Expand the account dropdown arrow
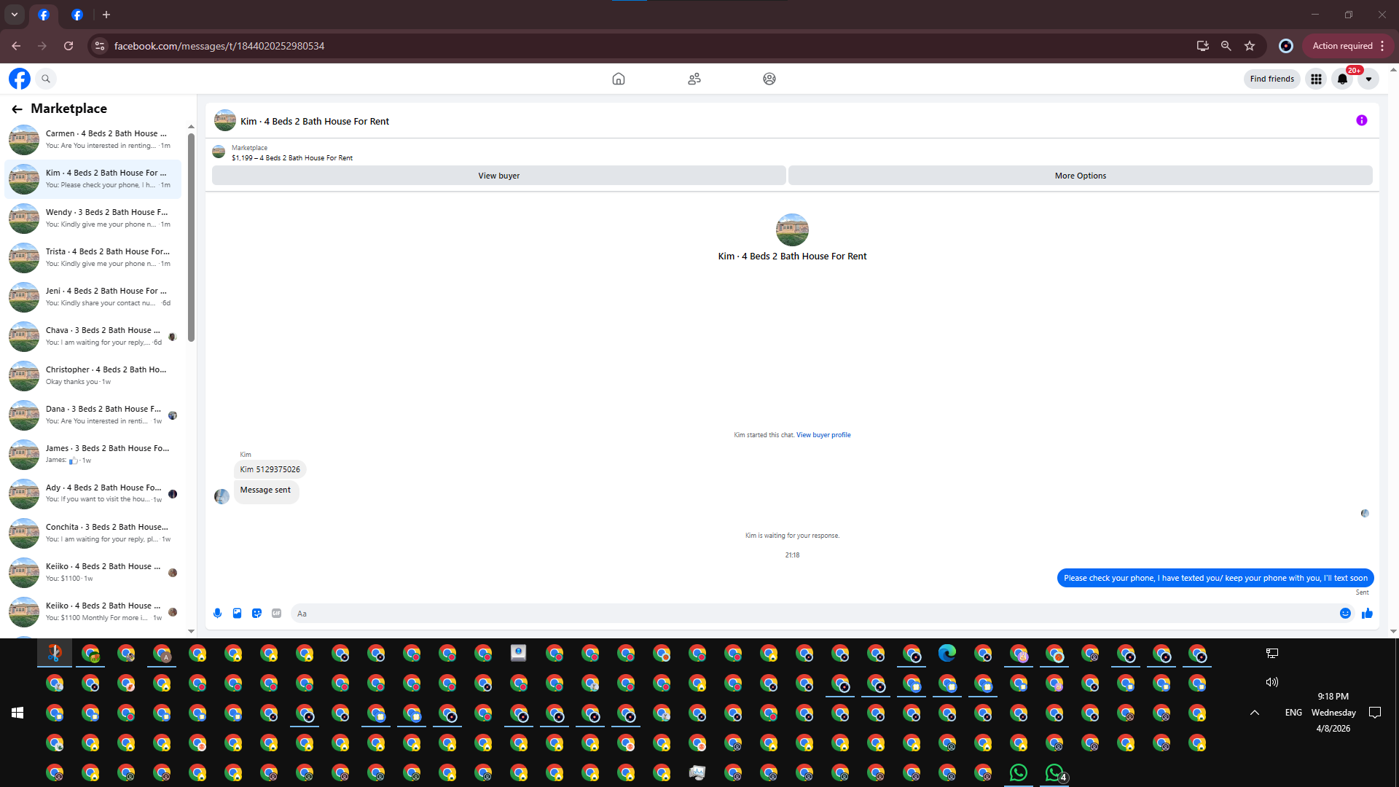 (x=1368, y=79)
